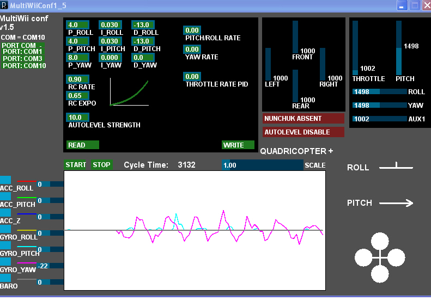Click the LEFT motor output bar
The height and width of the screenshot is (301, 431).
268,64
